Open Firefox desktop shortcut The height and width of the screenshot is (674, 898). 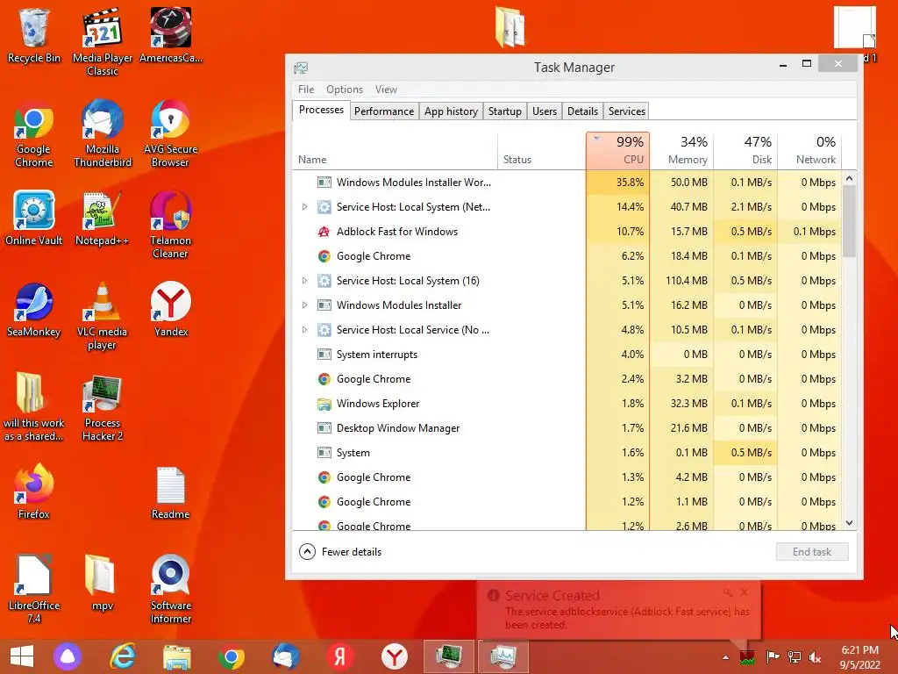[x=34, y=491]
